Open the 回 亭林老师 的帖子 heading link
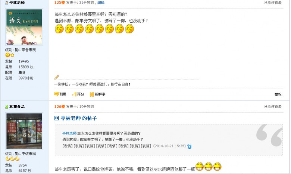291x174 pixels. [76, 118]
